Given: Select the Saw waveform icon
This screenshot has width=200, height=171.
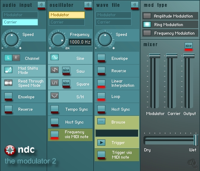Looking at the screenshot, I should (x=54, y=70).
